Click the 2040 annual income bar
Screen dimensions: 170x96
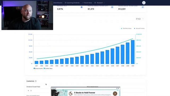133,52
